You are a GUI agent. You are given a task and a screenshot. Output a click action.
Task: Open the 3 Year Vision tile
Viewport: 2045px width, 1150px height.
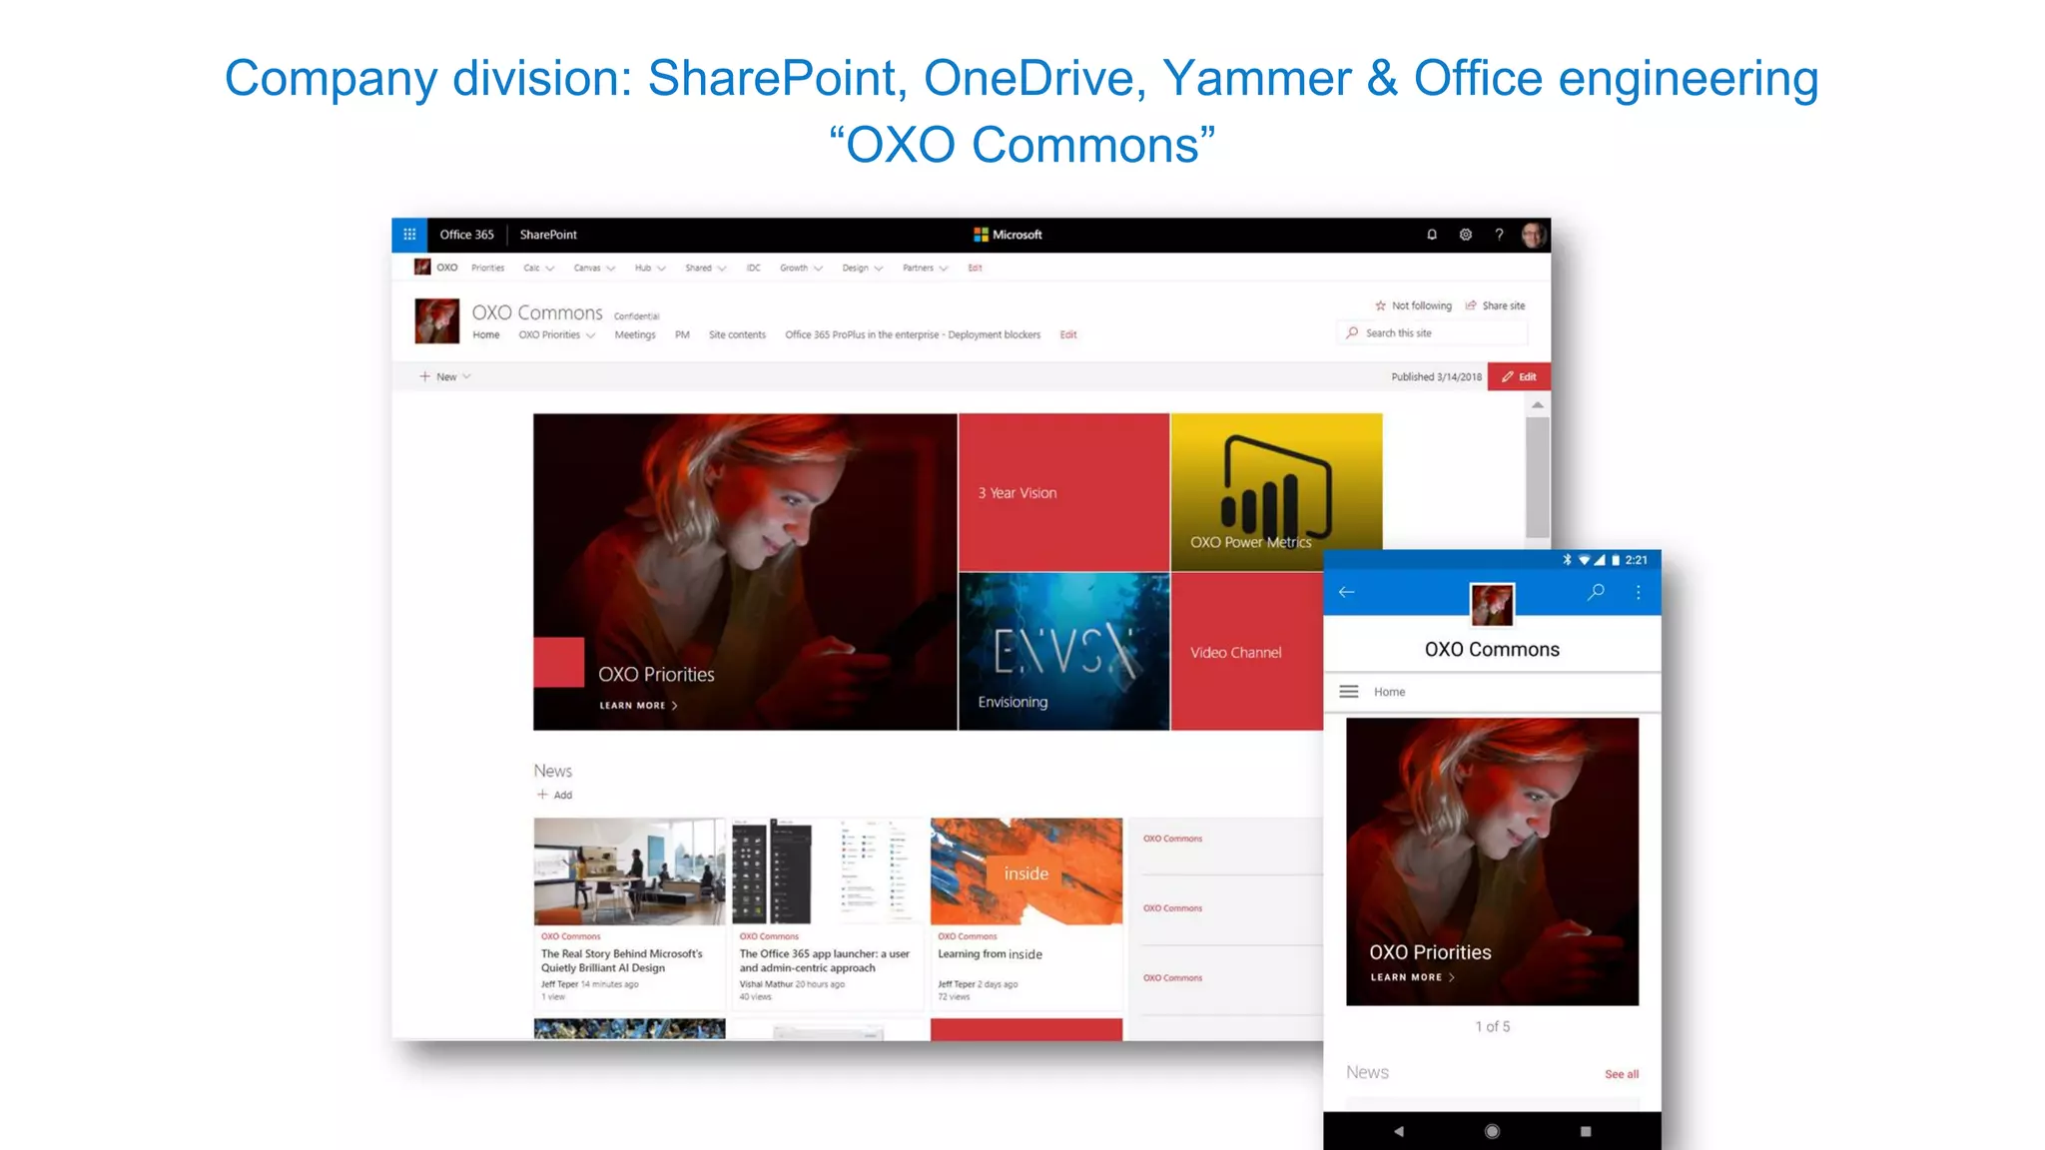pos(1063,492)
